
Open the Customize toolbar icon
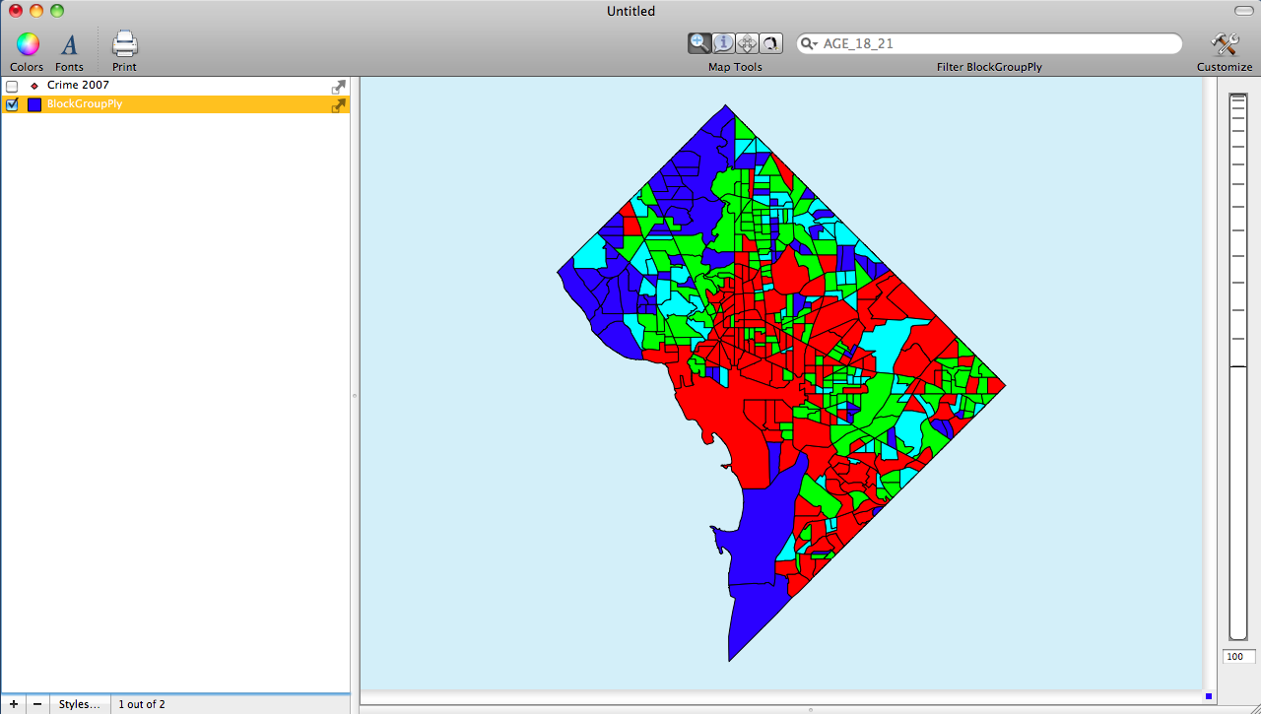[1224, 43]
